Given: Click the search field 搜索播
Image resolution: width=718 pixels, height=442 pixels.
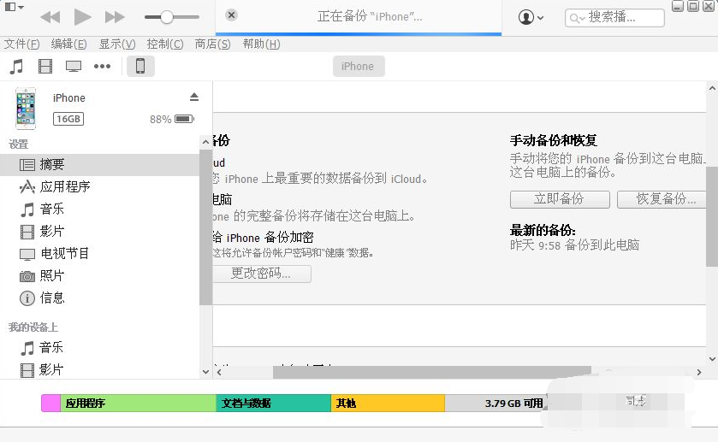Looking at the screenshot, I should pyautogui.click(x=614, y=18).
